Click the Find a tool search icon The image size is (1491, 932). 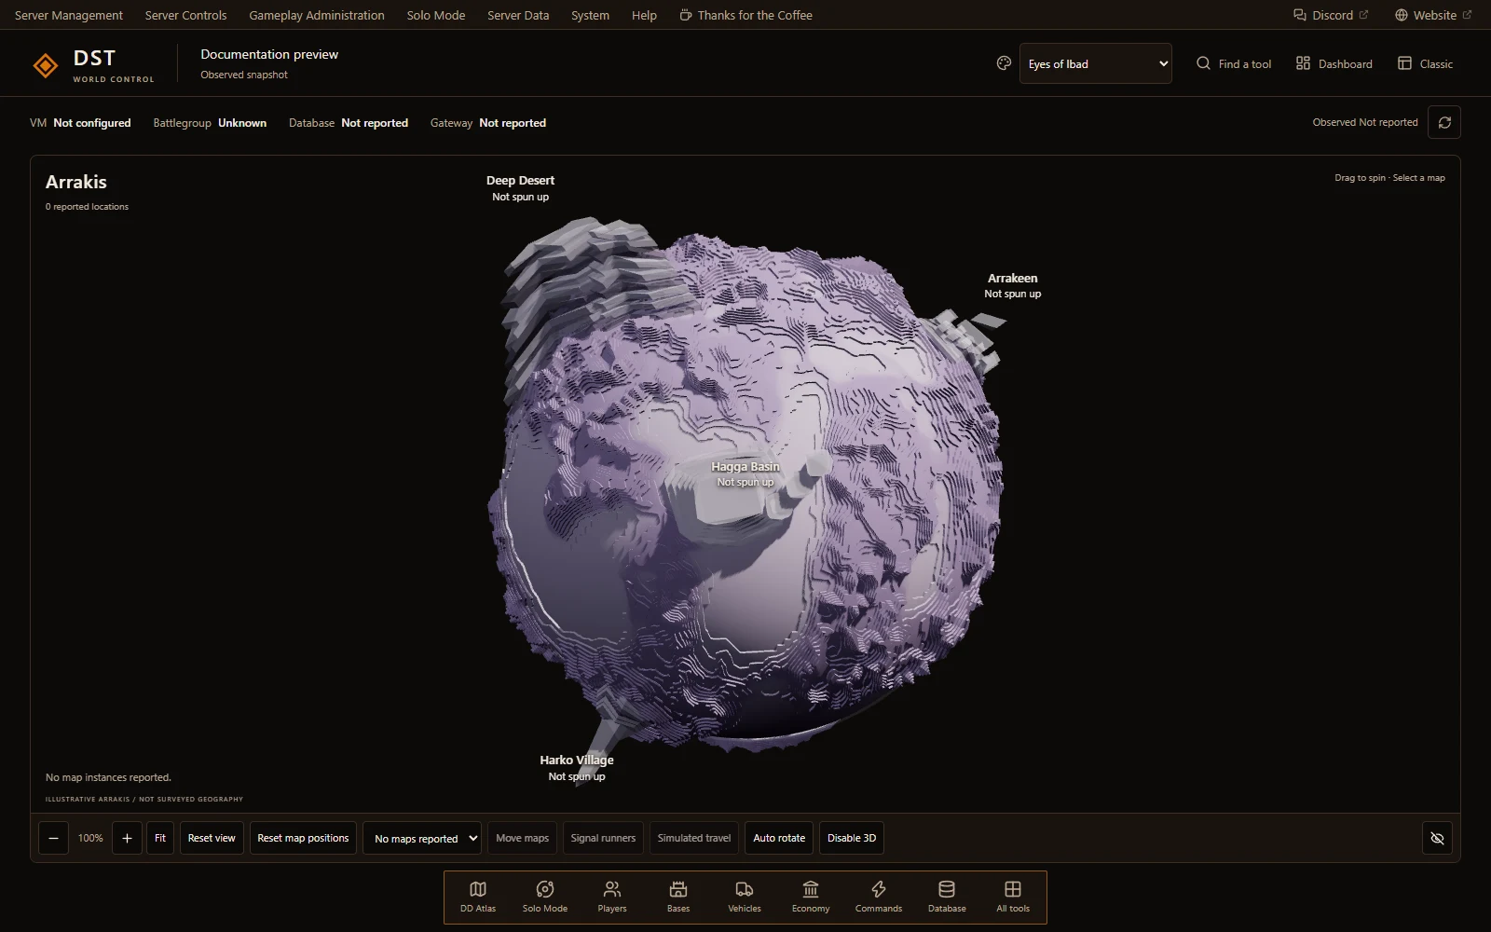click(x=1203, y=63)
